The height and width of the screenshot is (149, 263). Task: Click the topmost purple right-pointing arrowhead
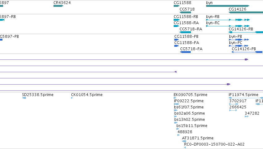246,59
